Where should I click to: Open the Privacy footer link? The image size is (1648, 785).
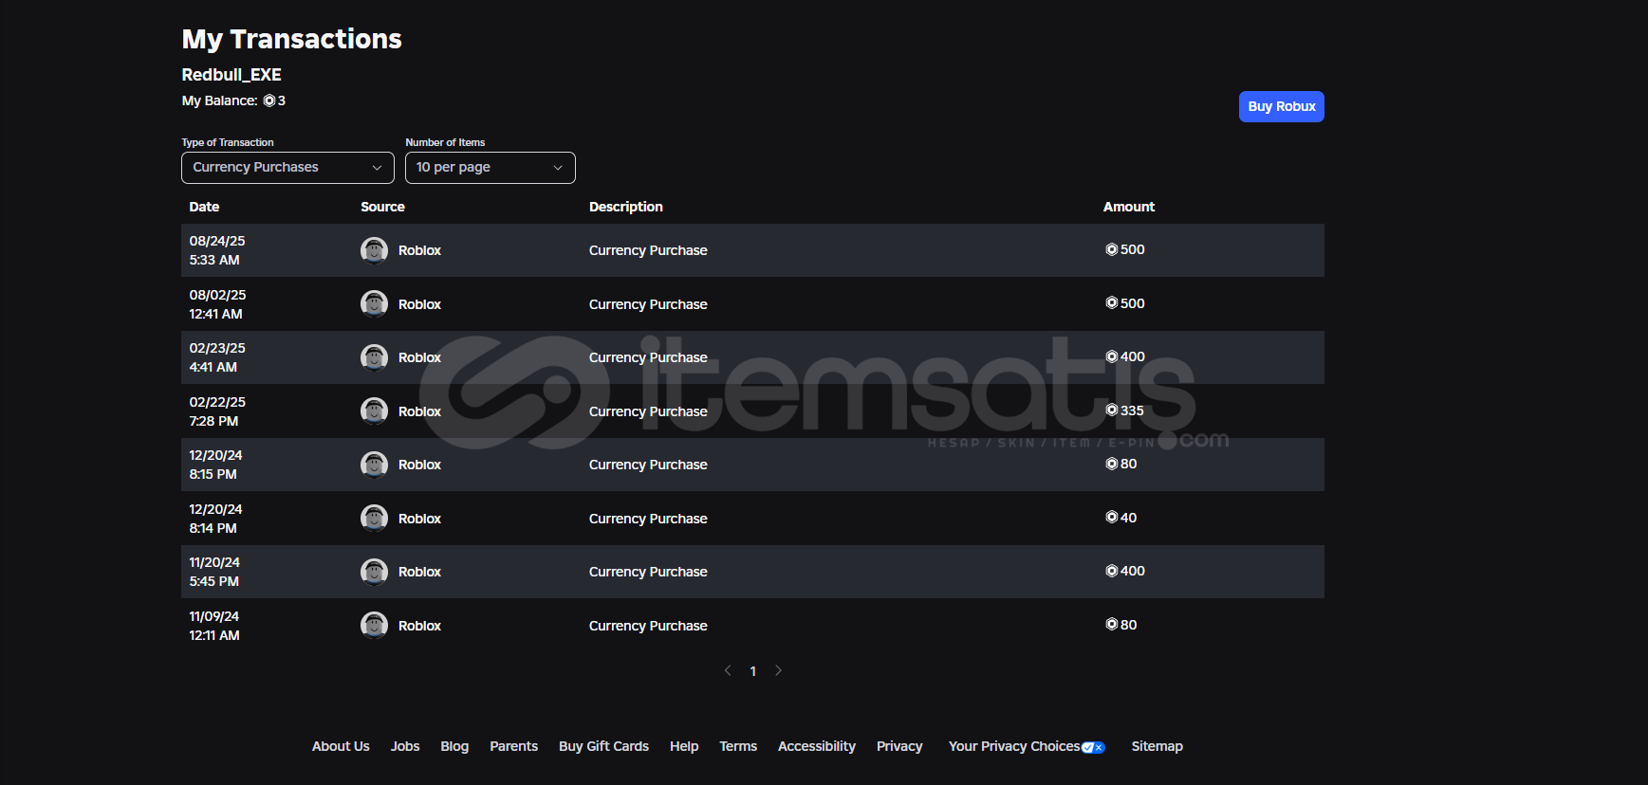click(899, 746)
